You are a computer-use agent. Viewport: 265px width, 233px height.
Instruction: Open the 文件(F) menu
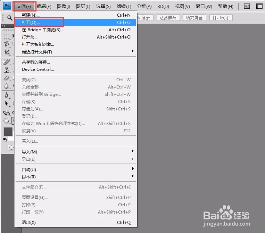pyautogui.click(x=24, y=6)
